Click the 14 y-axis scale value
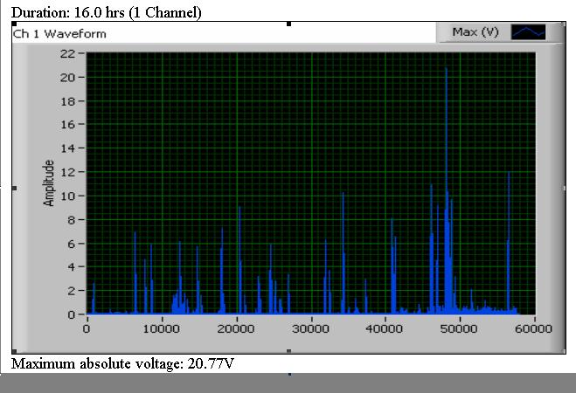This screenshot has height=393, width=576. 67,148
